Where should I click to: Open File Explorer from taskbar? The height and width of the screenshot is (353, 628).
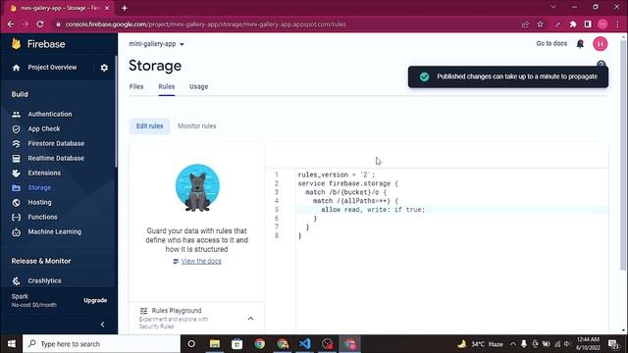pyautogui.click(x=215, y=344)
